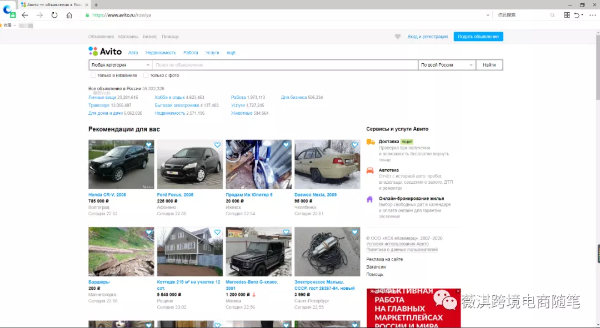600x328 pixels.
Task: Click the Доставка truck icon
Action: click(371, 142)
